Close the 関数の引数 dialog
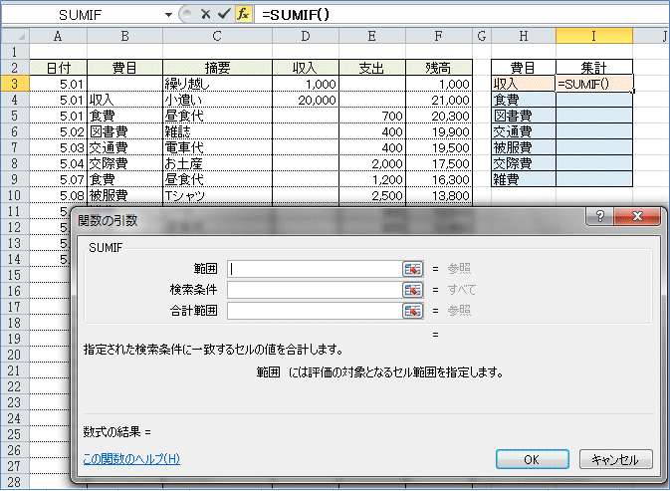The image size is (670, 491). (x=638, y=217)
